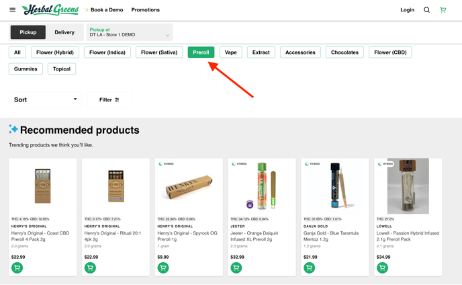Add Jeeter Orange Daiquiri Preroll to cart
The width and height of the screenshot is (462, 285).
(x=236, y=268)
